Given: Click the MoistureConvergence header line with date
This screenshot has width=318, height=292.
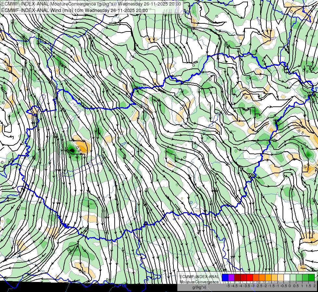Looking at the screenshot, I should pos(91,4).
